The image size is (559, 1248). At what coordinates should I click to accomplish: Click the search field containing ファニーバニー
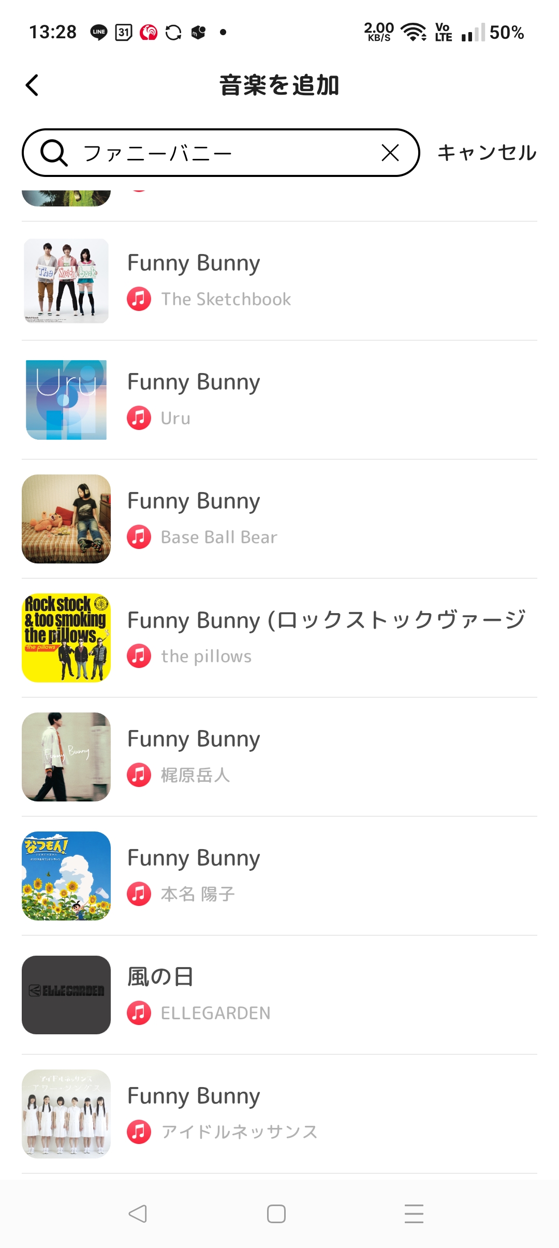click(228, 153)
